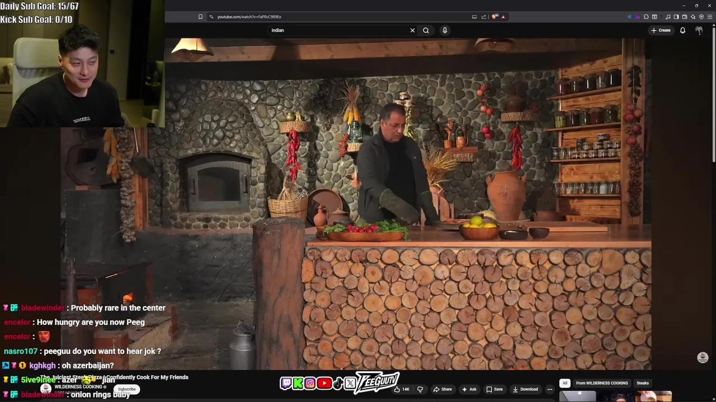Click the Share button under video
Image resolution: width=716 pixels, height=402 pixels.
(442, 389)
